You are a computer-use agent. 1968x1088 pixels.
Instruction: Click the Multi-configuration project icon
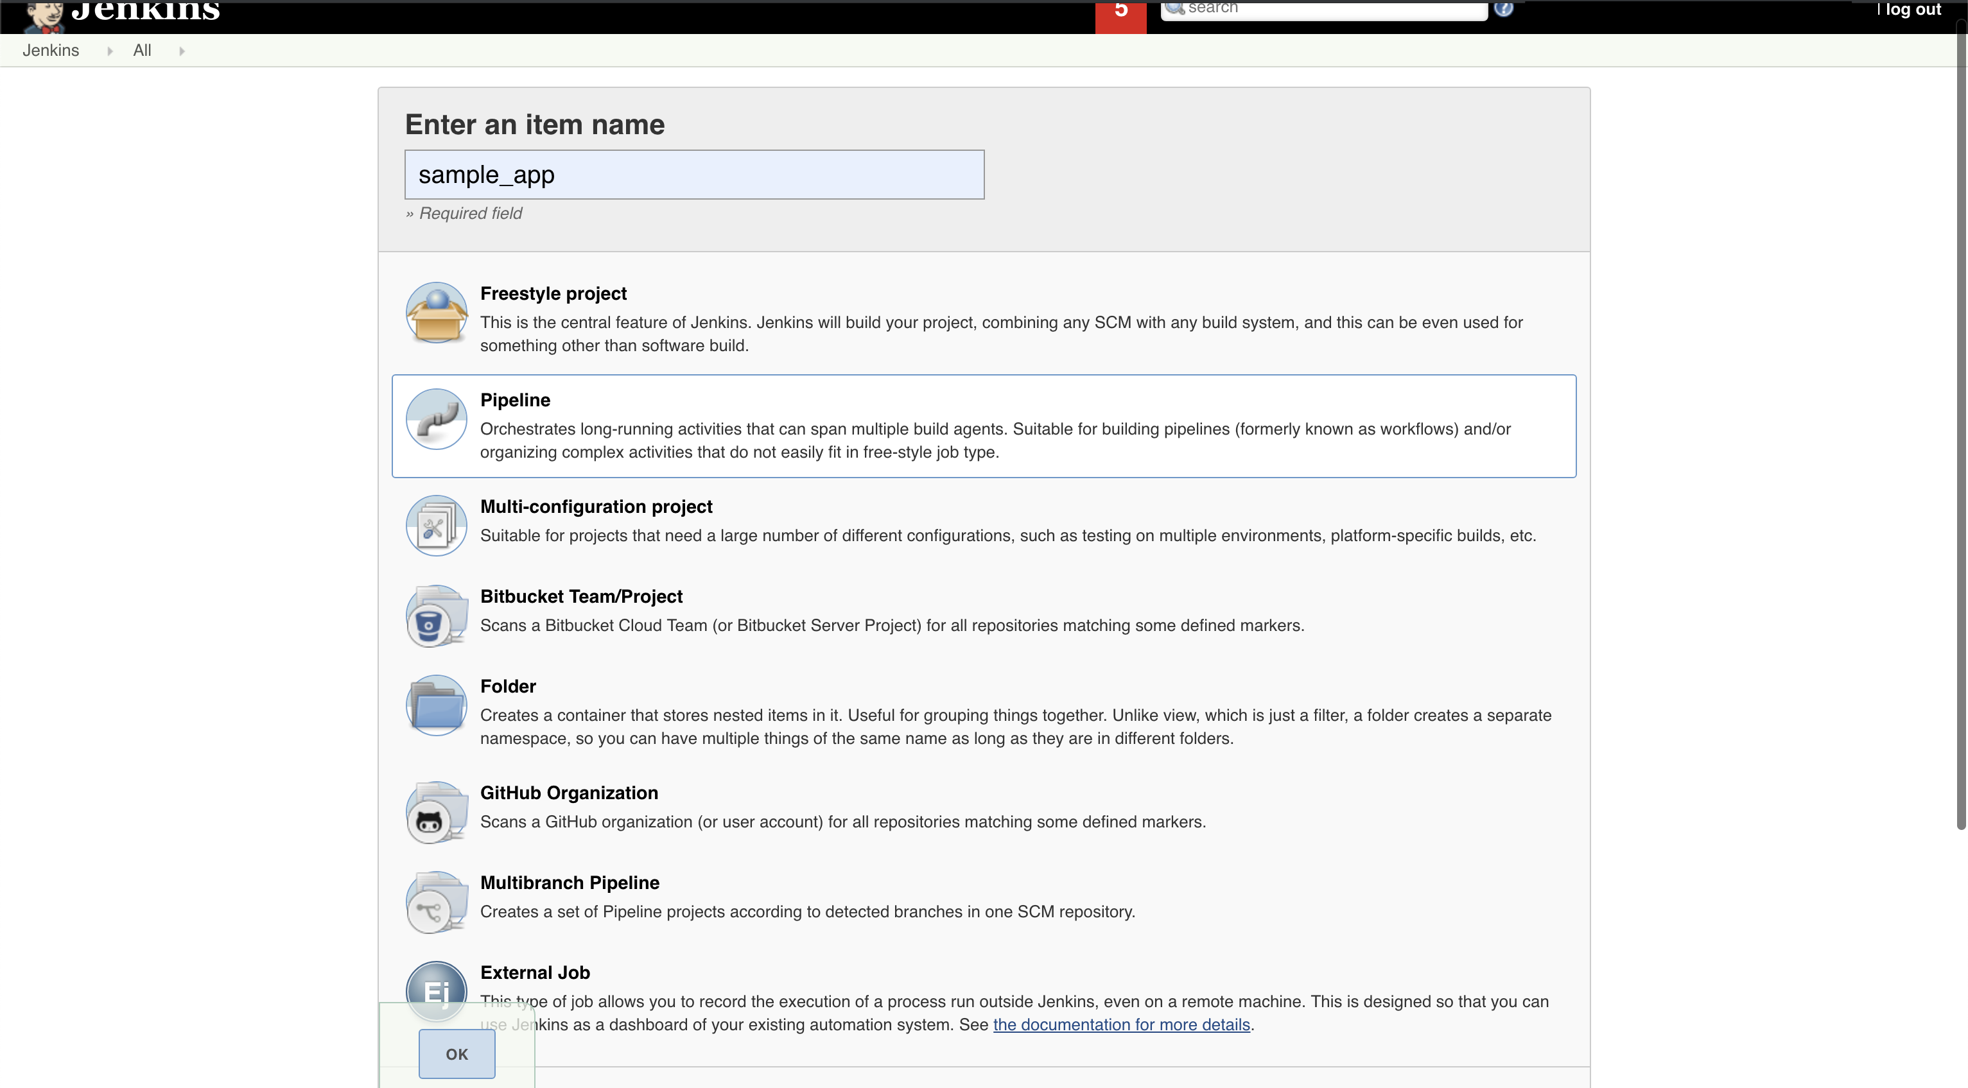click(x=436, y=525)
